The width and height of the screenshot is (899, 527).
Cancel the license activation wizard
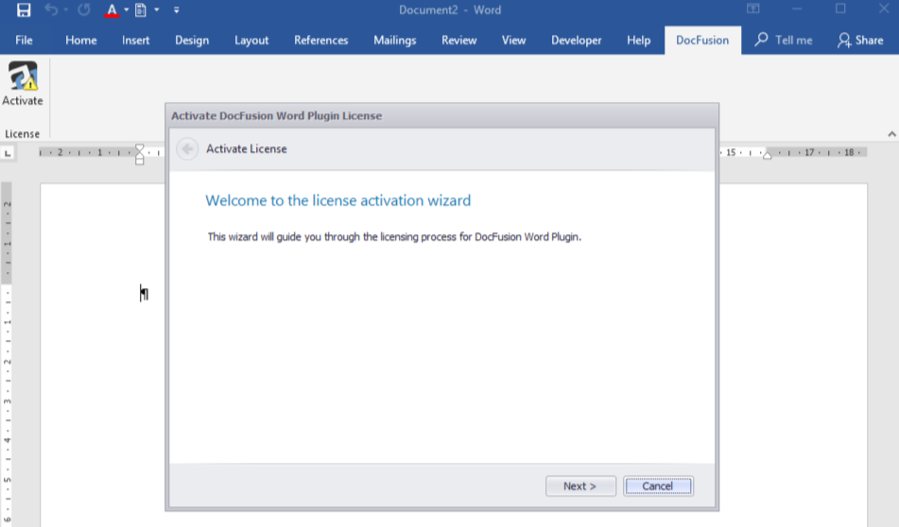click(658, 485)
